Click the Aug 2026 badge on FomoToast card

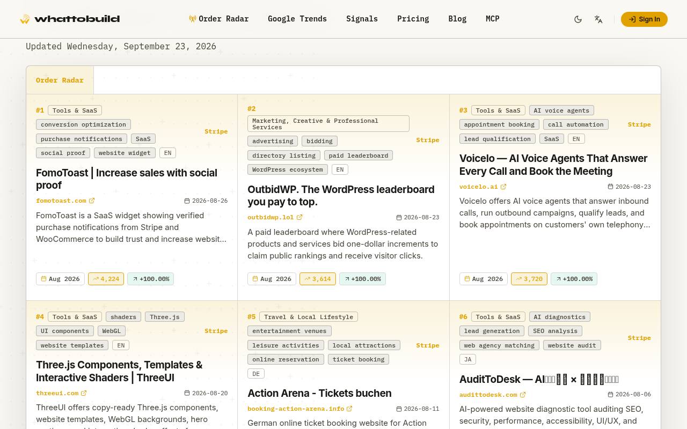[x=60, y=279]
